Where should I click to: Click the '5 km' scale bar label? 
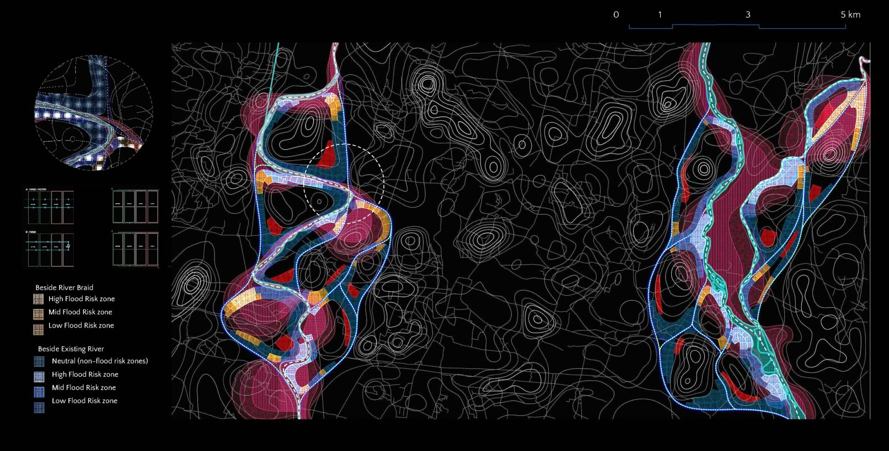(850, 15)
